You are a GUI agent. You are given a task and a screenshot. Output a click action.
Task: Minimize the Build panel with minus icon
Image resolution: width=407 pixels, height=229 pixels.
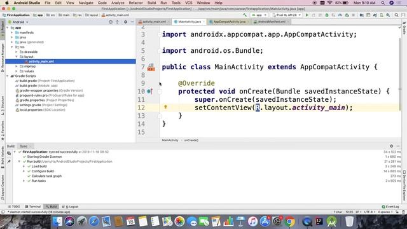pyautogui.click(x=398, y=146)
